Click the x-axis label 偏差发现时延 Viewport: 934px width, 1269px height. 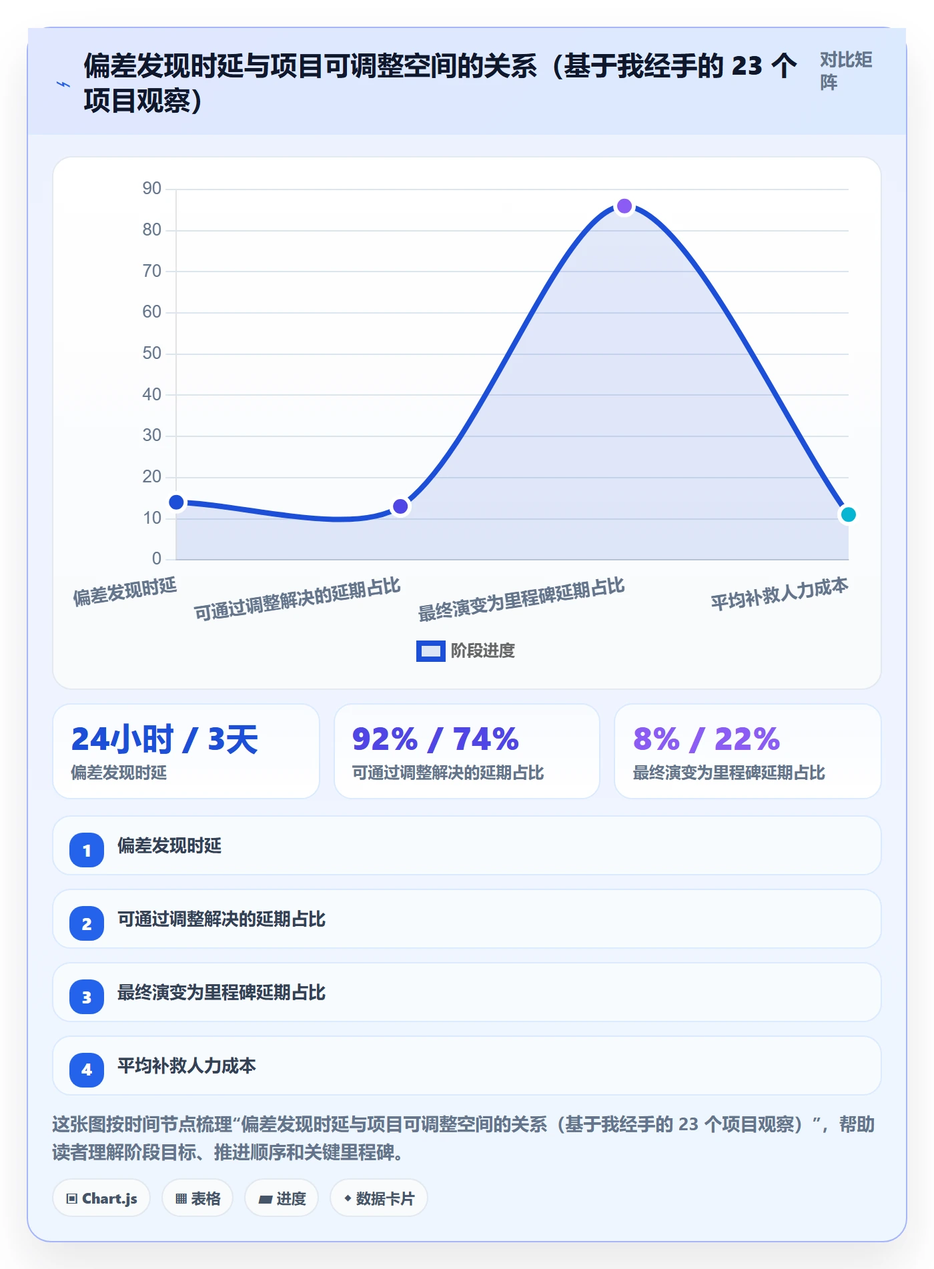[x=125, y=591]
